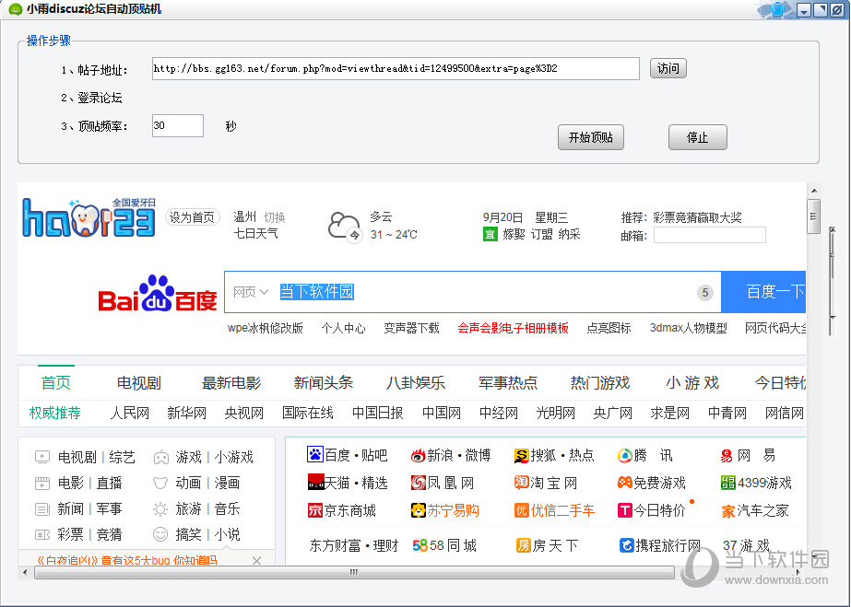Select the 首页 tab
Viewport: 851px width, 607px height.
click(56, 383)
